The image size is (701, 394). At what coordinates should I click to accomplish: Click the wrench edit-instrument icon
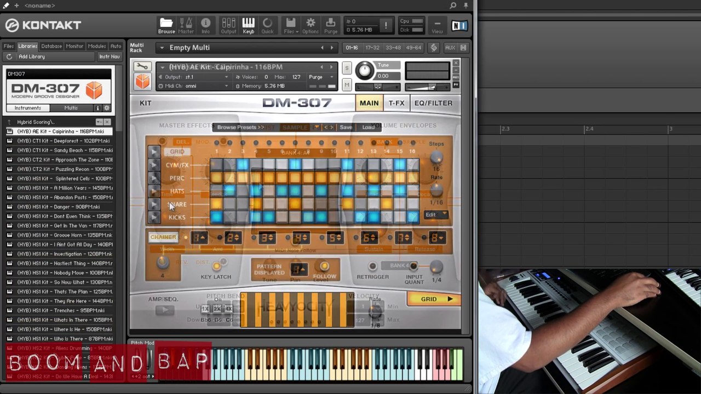pyautogui.click(x=142, y=67)
